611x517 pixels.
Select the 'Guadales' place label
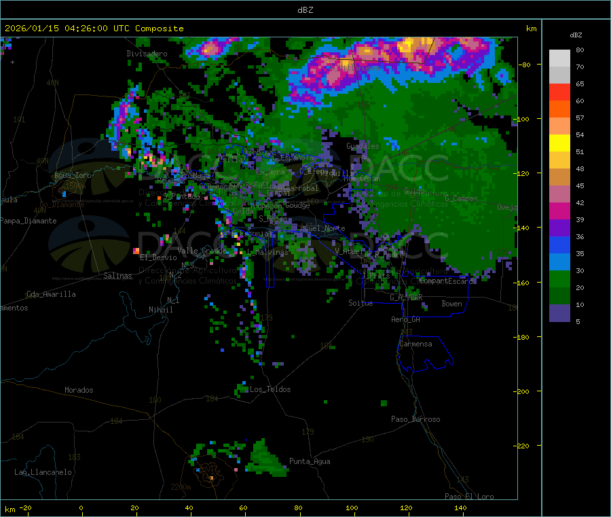pos(363,146)
